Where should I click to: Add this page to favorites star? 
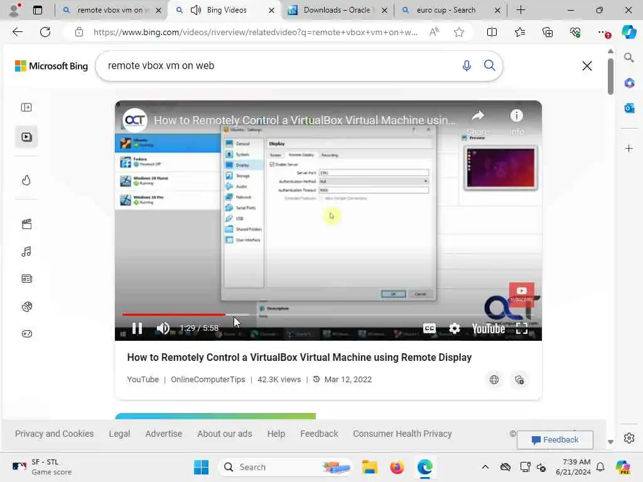[x=459, y=32]
